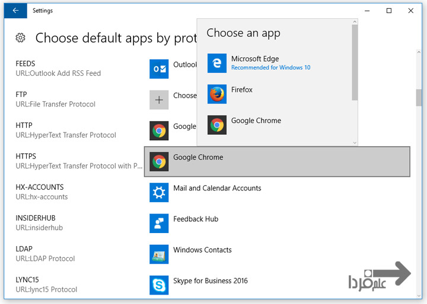Choose the Firefox label in the app list

coord(242,90)
